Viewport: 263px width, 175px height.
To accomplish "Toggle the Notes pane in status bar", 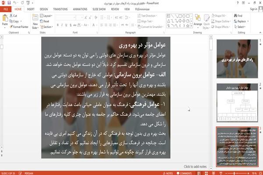I will click(168, 173).
